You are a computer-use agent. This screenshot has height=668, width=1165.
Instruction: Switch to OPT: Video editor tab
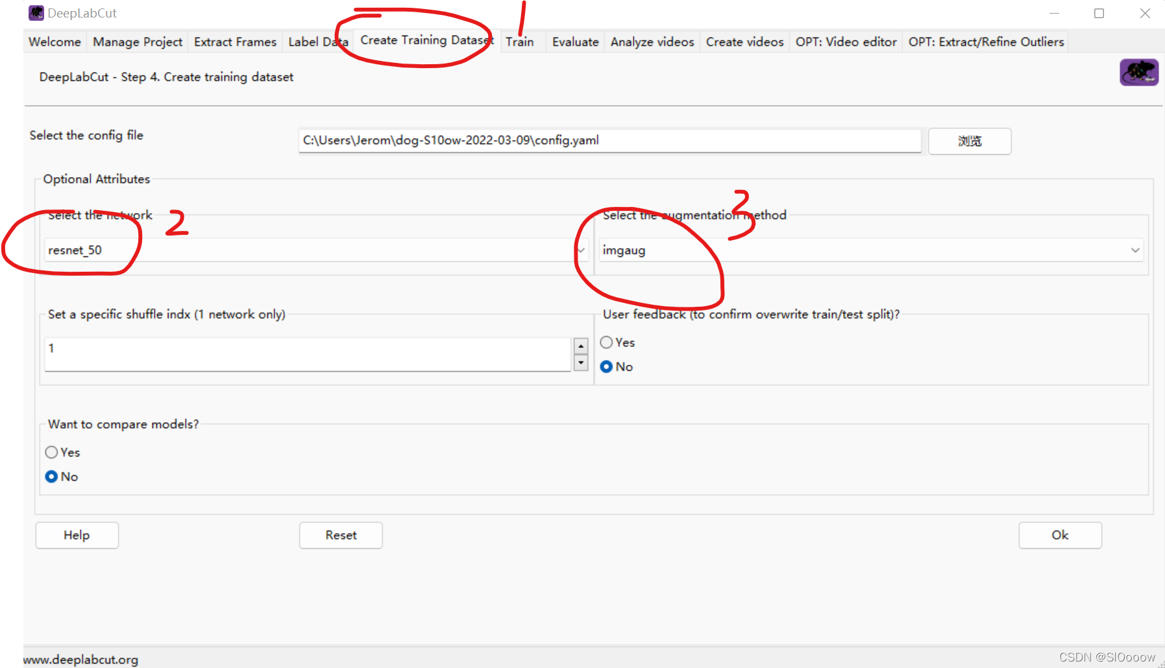tap(846, 42)
